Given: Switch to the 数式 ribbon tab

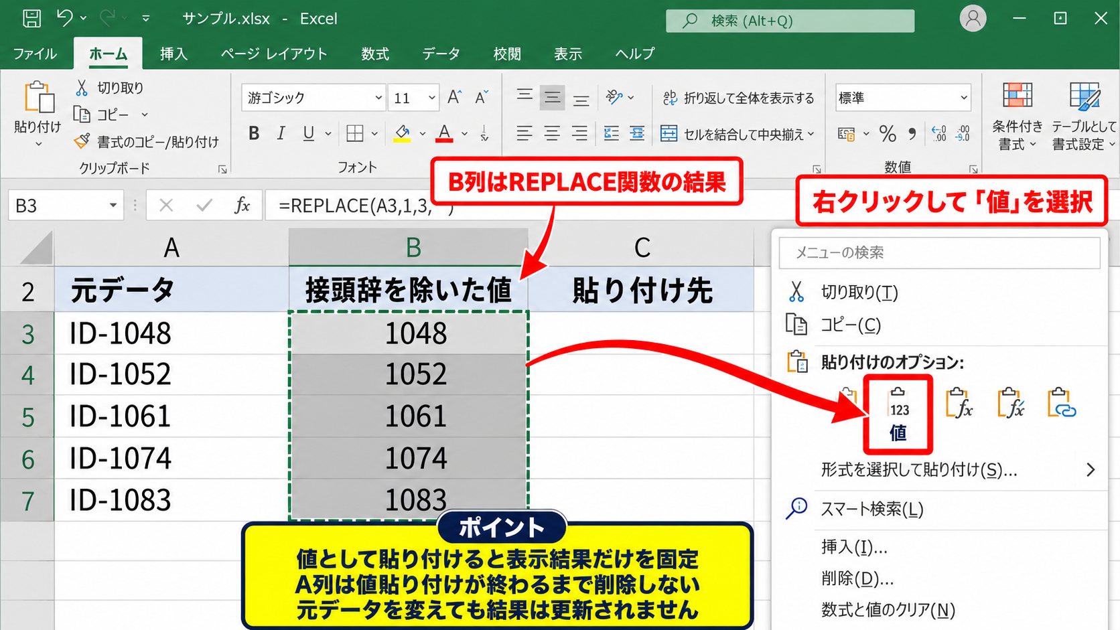Looking at the screenshot, I should point(375,54).
